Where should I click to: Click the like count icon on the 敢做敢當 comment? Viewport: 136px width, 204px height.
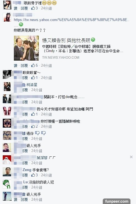pyautogui.click(x=33, y=78)
